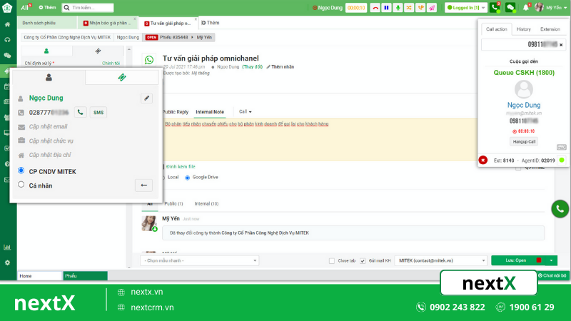Click the Đính kèm file link

pos(181,167)
